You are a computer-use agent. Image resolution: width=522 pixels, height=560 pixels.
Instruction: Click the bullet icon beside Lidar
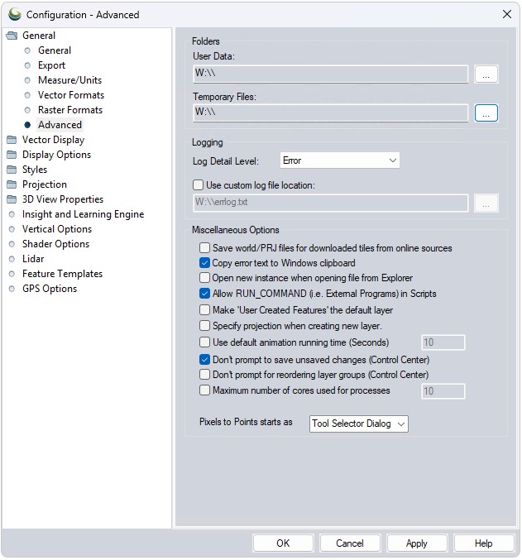point(12,259)
